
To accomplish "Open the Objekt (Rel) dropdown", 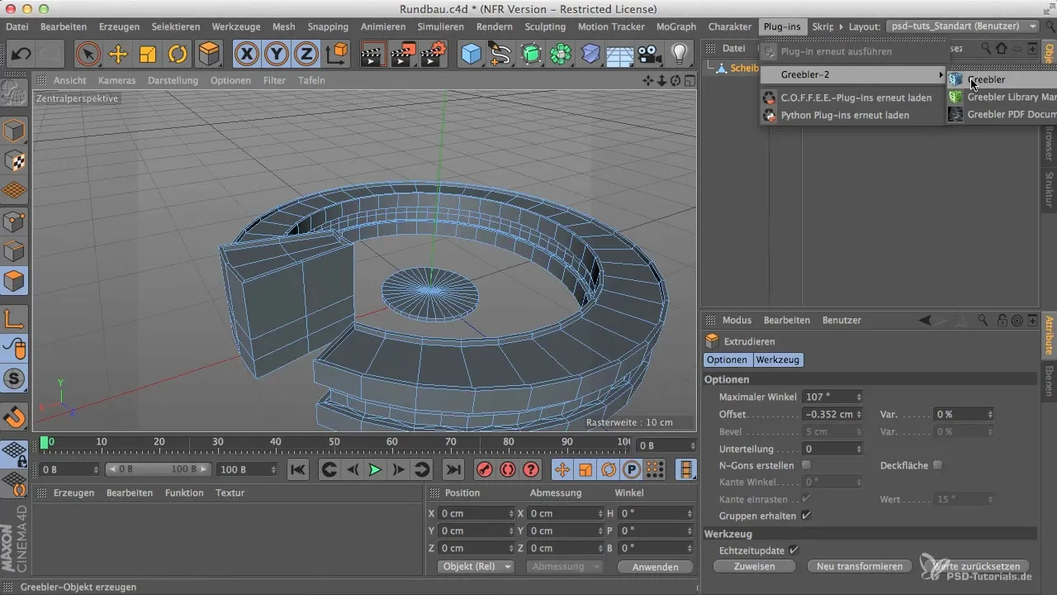I will pyautogui.click(x=478, y=567).
